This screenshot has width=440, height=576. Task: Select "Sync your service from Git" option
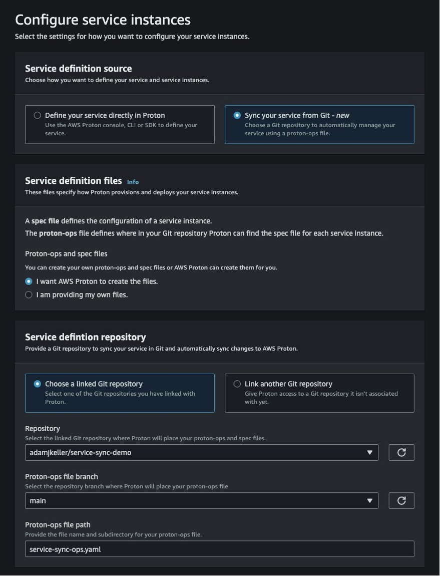236,115
